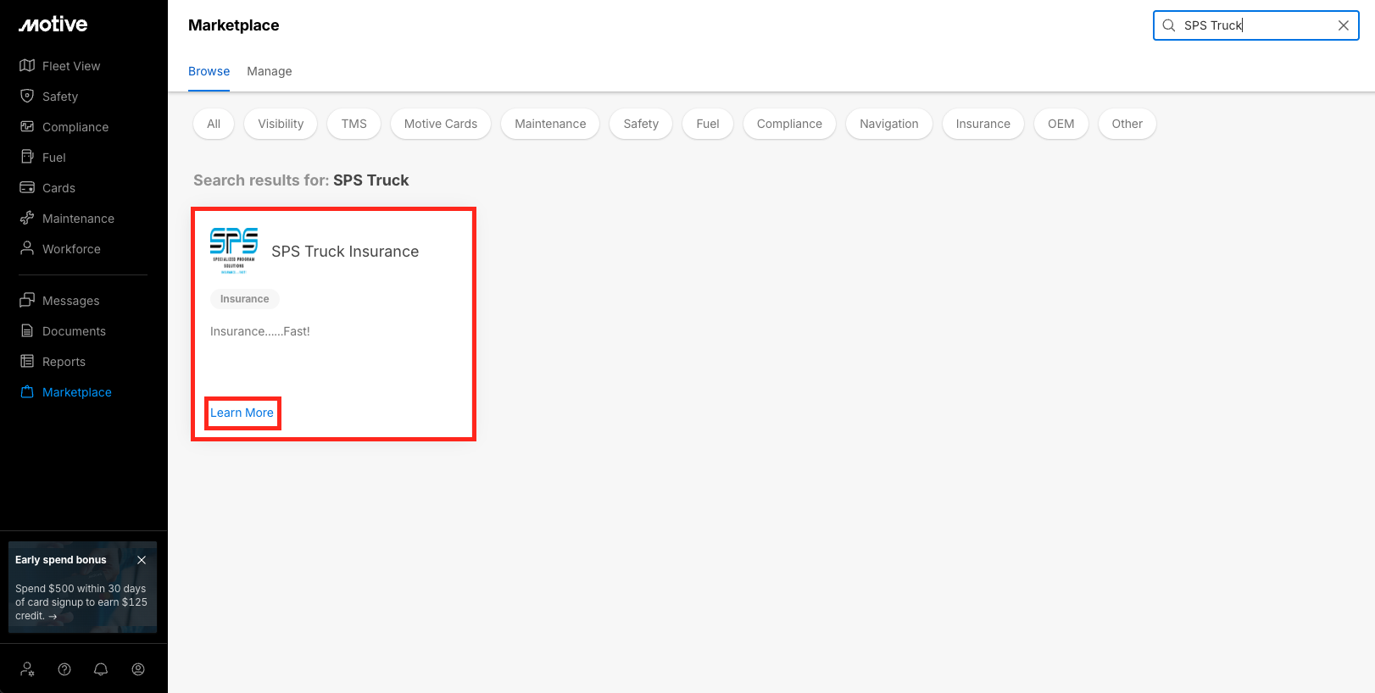Image resolution: width=1375 pixels, height=693 pixels.
Task: Click the Cards sidebar icon
Action: [27, 187]
